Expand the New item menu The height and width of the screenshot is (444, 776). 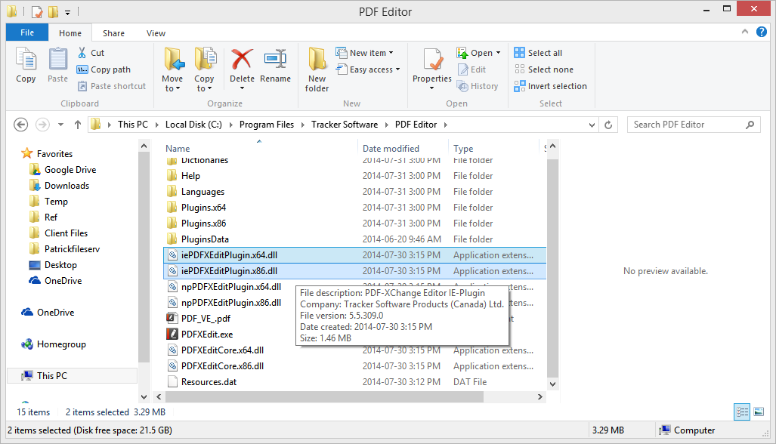(365, 53)
